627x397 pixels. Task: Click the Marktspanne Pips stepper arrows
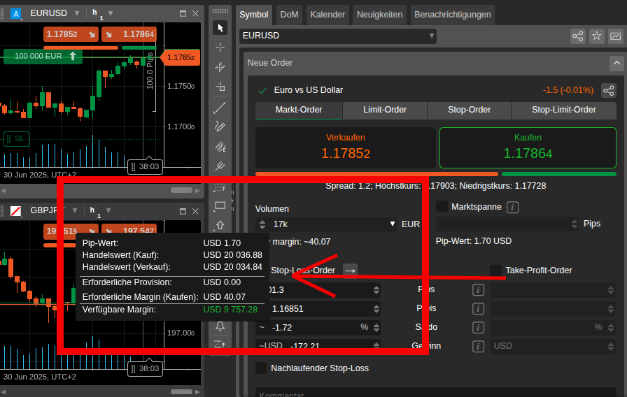coord(575,224)
